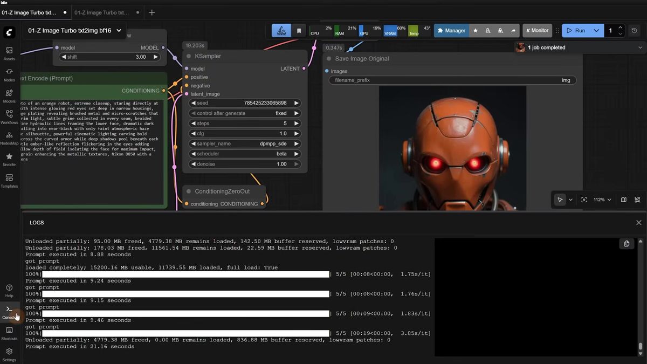Screen dimensions: 647x364
Task: Open the Workflows sidebar panel
Action: point(9,117)
